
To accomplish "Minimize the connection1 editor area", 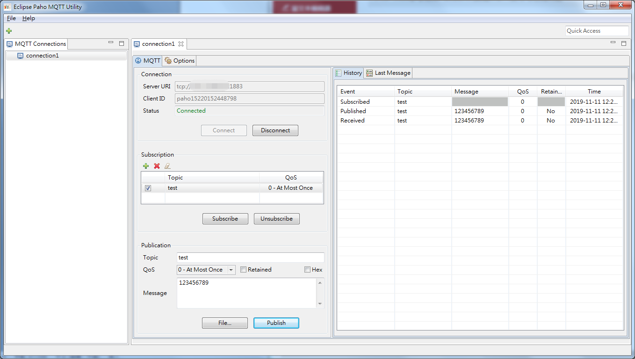I will point(613,42).
